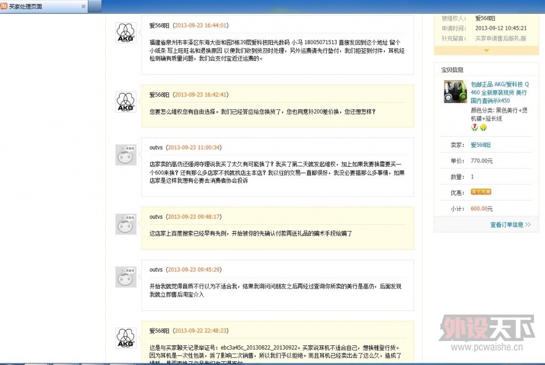
Task: Click the yellow consumer protection icon
Action: pos(483,128)
